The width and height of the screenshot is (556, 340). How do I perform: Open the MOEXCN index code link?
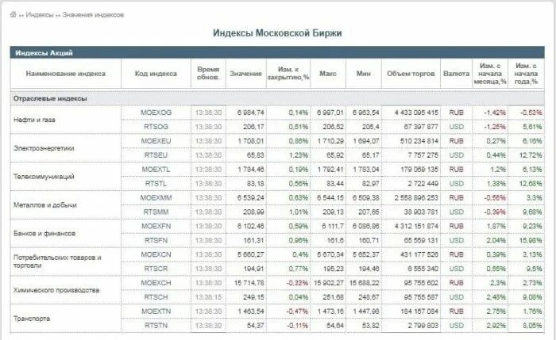pos(156,254)
